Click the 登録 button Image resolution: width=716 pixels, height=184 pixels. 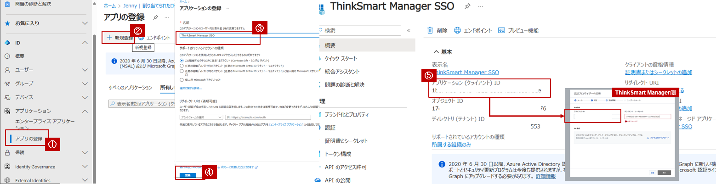click(188, 176)
